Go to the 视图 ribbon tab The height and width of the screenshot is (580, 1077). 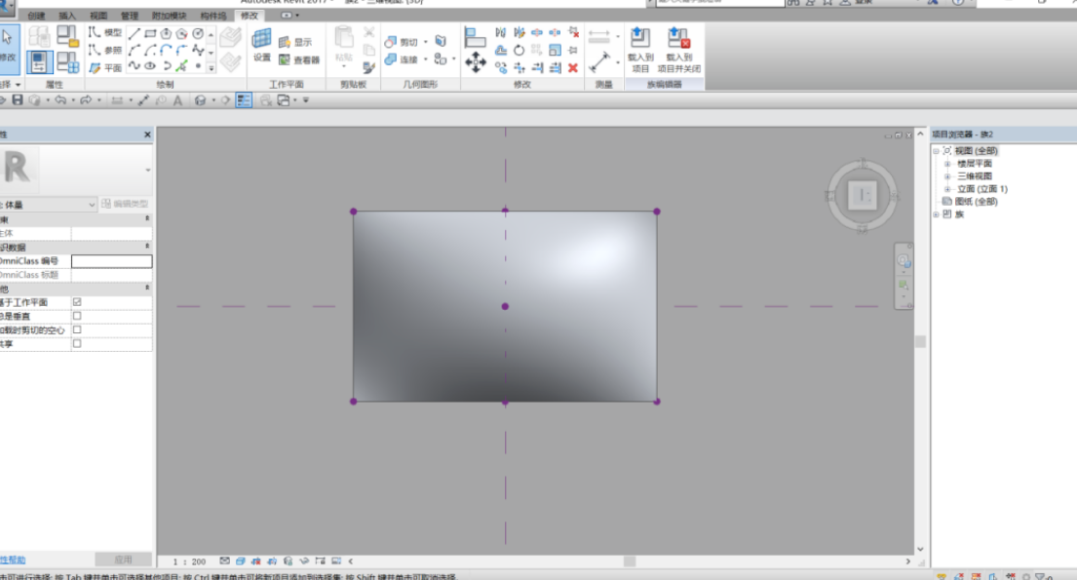[98, 16]
